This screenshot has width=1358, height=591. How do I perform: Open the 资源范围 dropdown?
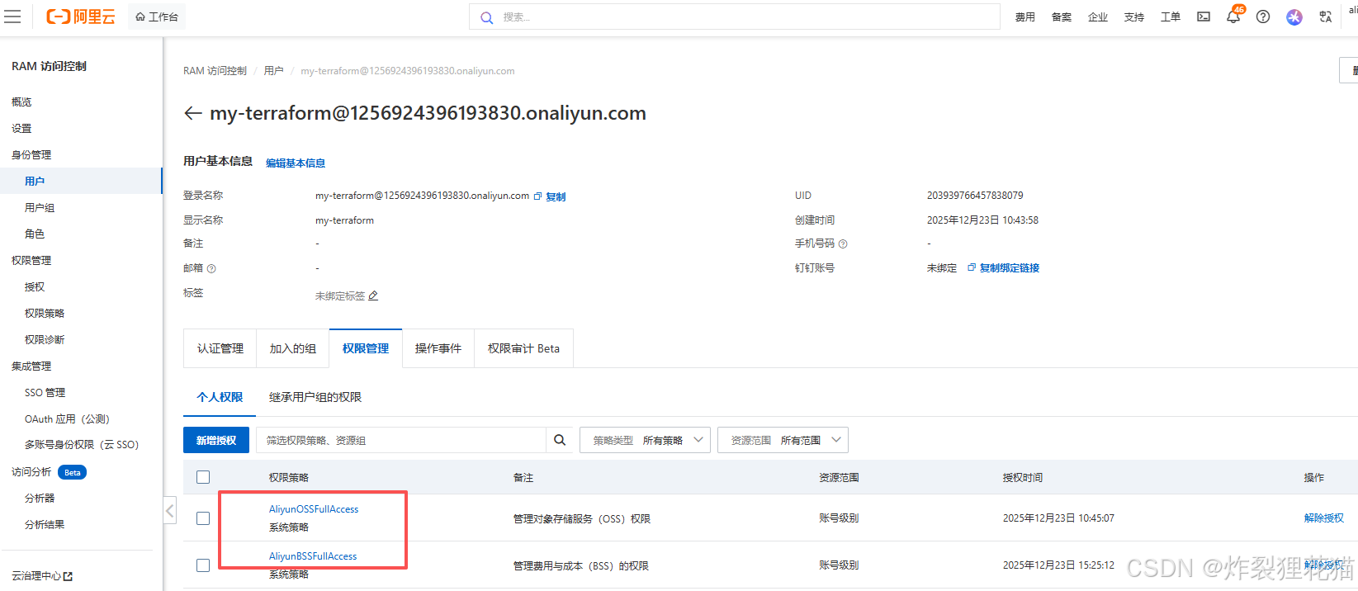(783, 440)
